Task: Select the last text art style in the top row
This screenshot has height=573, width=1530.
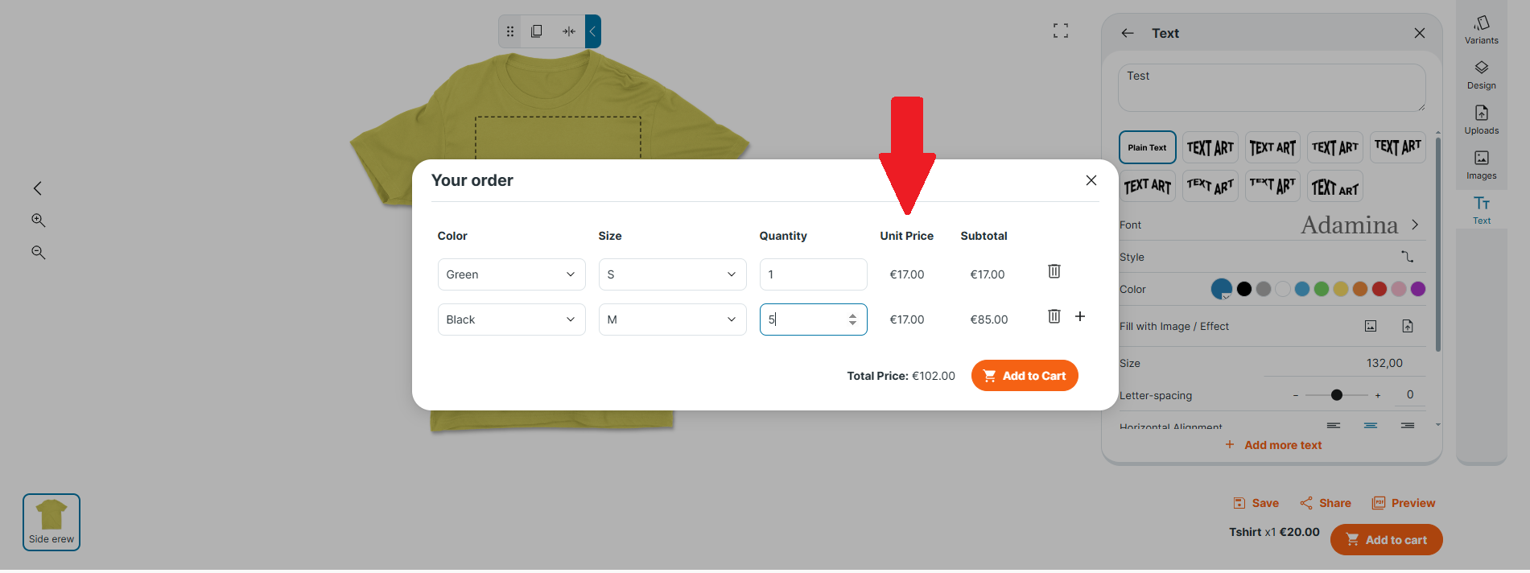Action: click(x=1398, y=147)
